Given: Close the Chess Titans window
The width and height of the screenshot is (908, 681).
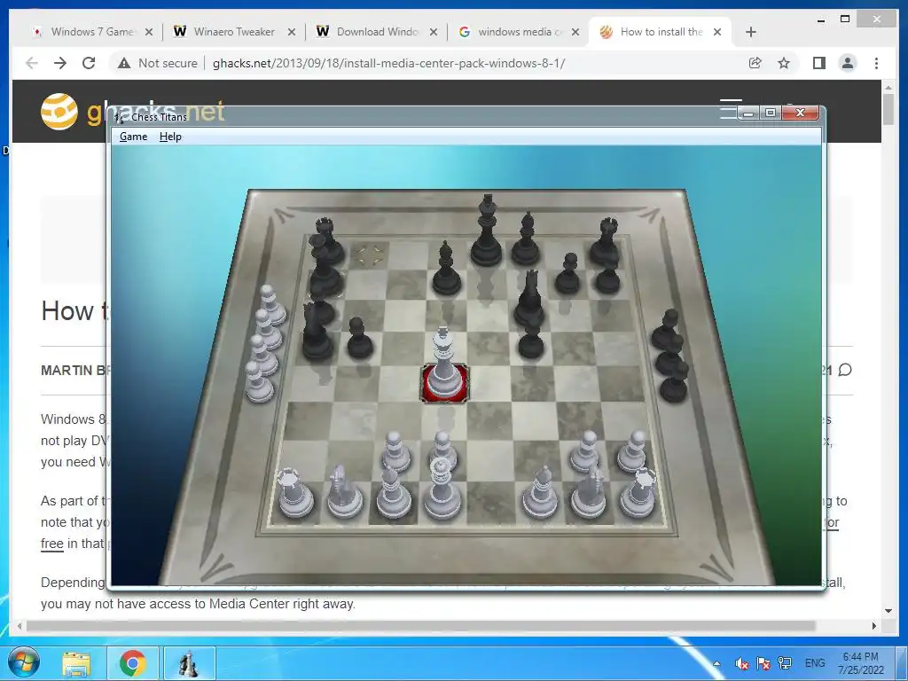Looking at the screenshot, I should tap(801, 113).
